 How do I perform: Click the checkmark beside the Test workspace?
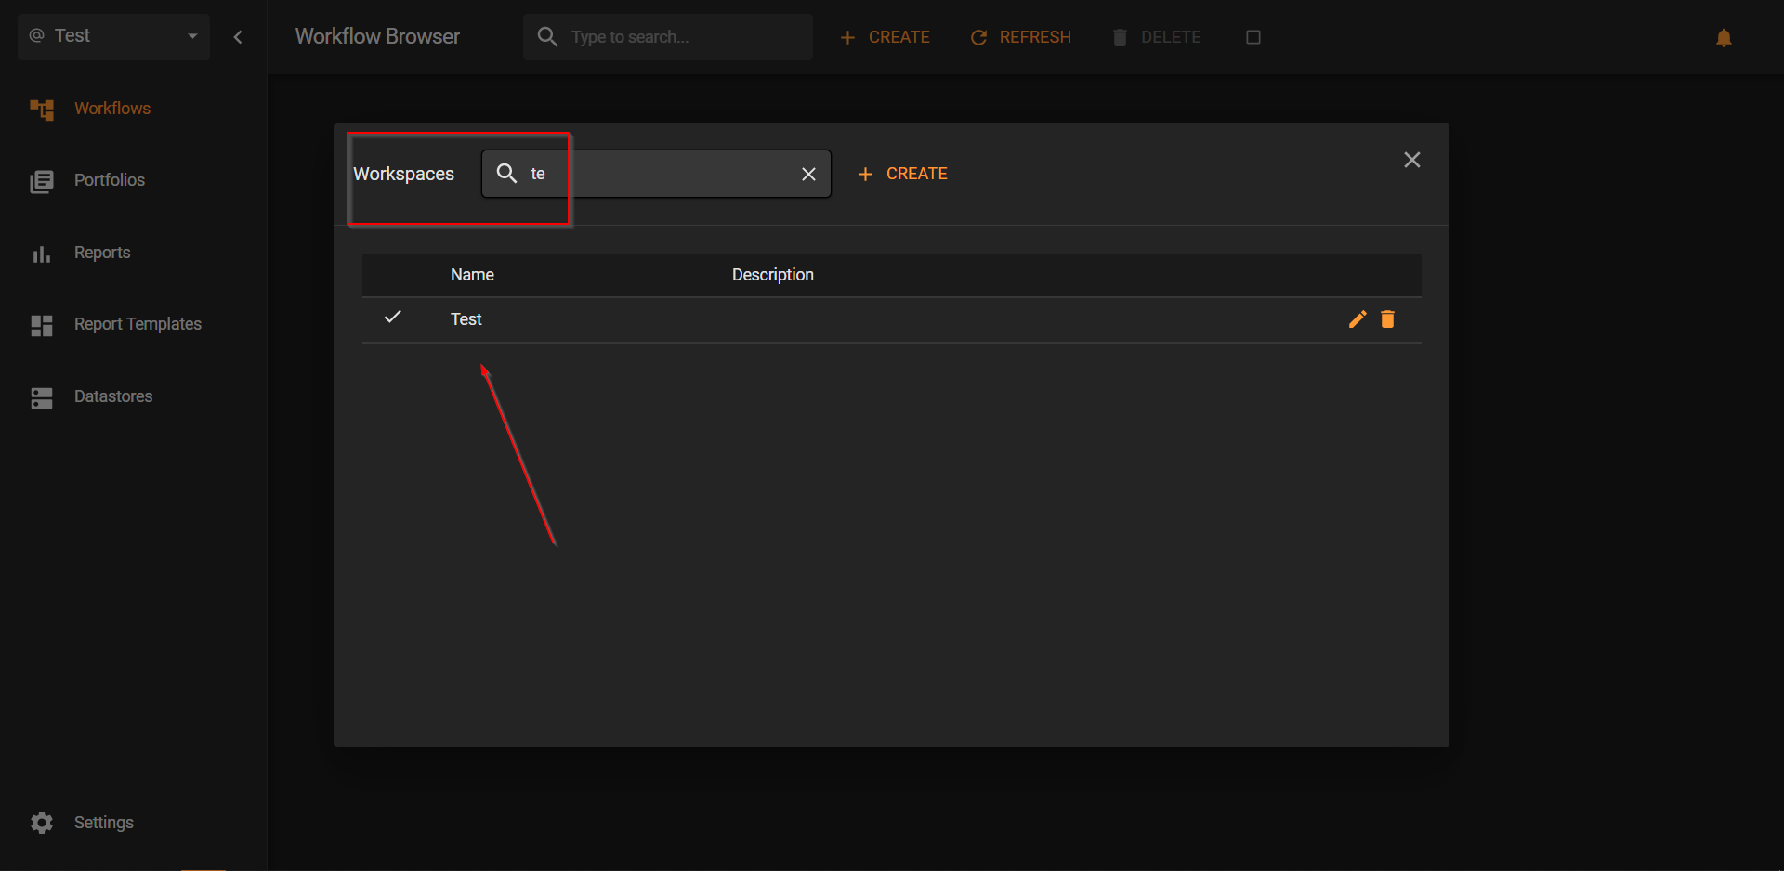click(x=393, y=318)
